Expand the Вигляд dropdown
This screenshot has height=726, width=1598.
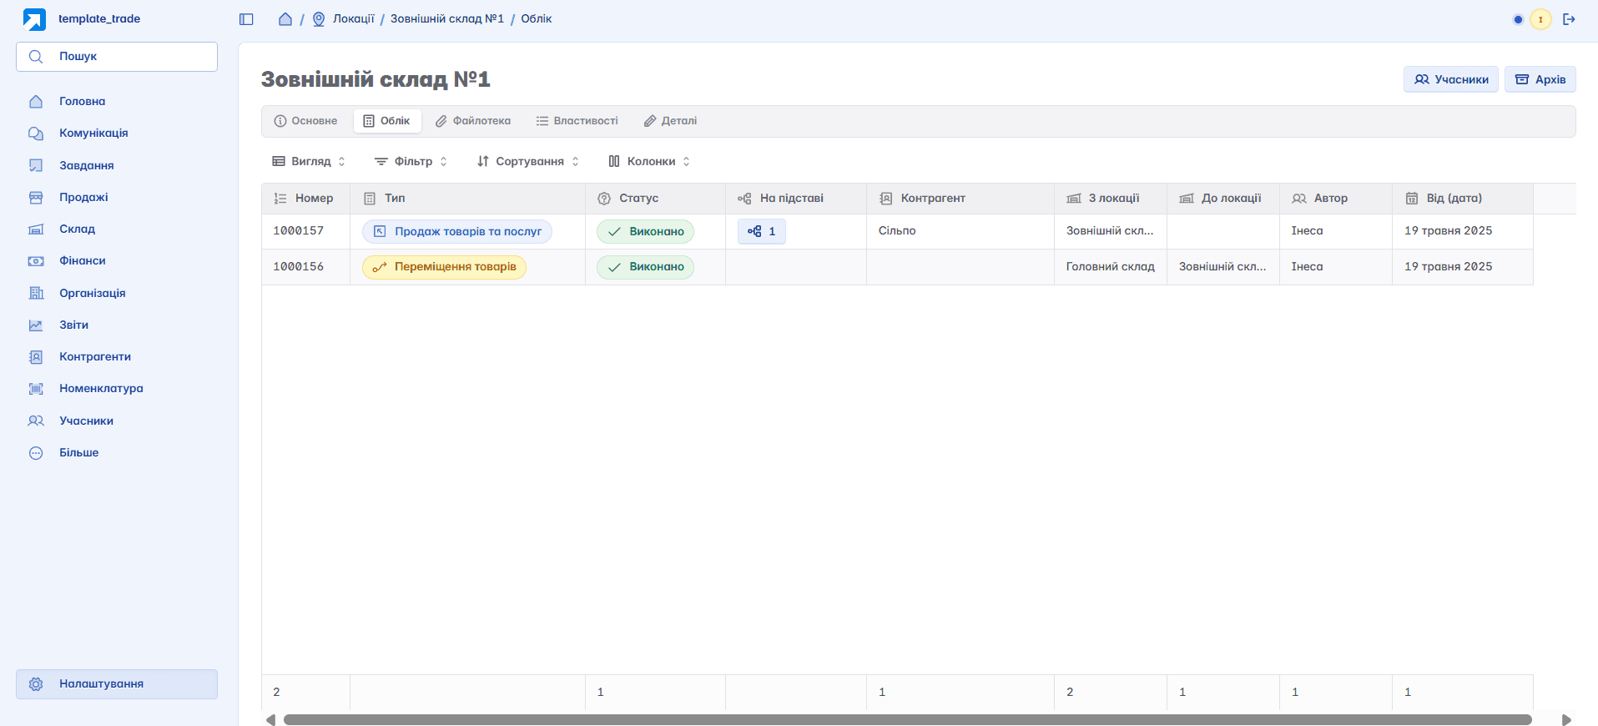tap(309, 162)
